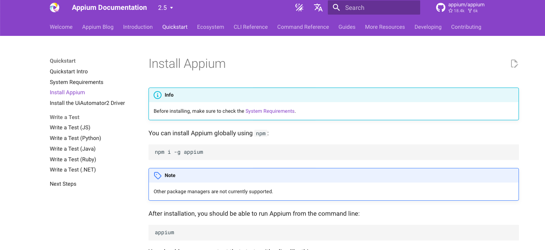The image size is (545, 250).
Task: Click the tag icon in the Note admonition
Action: 158,175
